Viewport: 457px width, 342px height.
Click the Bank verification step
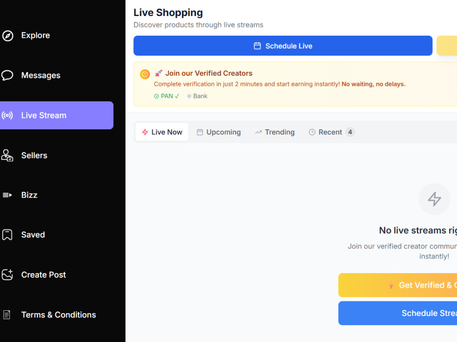point(197,96)
